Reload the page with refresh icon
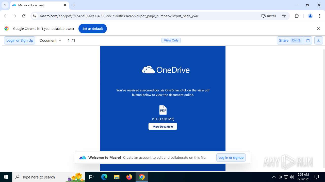 coord(24,16)
